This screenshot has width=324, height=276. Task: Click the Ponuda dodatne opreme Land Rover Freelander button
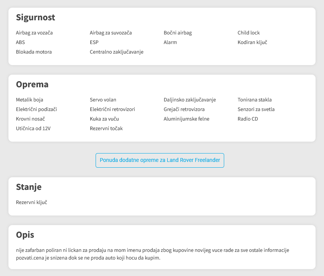160,160
